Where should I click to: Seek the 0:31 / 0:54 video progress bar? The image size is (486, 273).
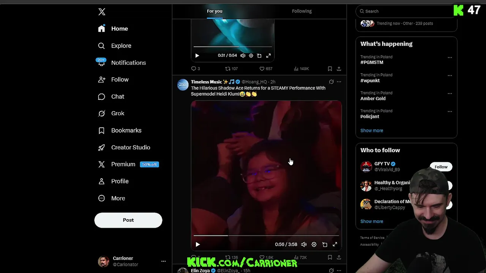pos(233,47)
